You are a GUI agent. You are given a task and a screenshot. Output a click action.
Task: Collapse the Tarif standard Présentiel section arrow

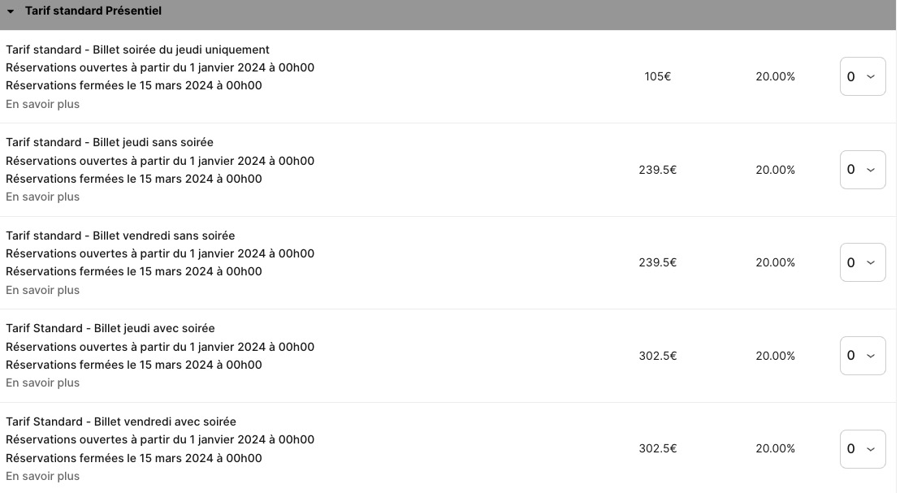(11, 11)
